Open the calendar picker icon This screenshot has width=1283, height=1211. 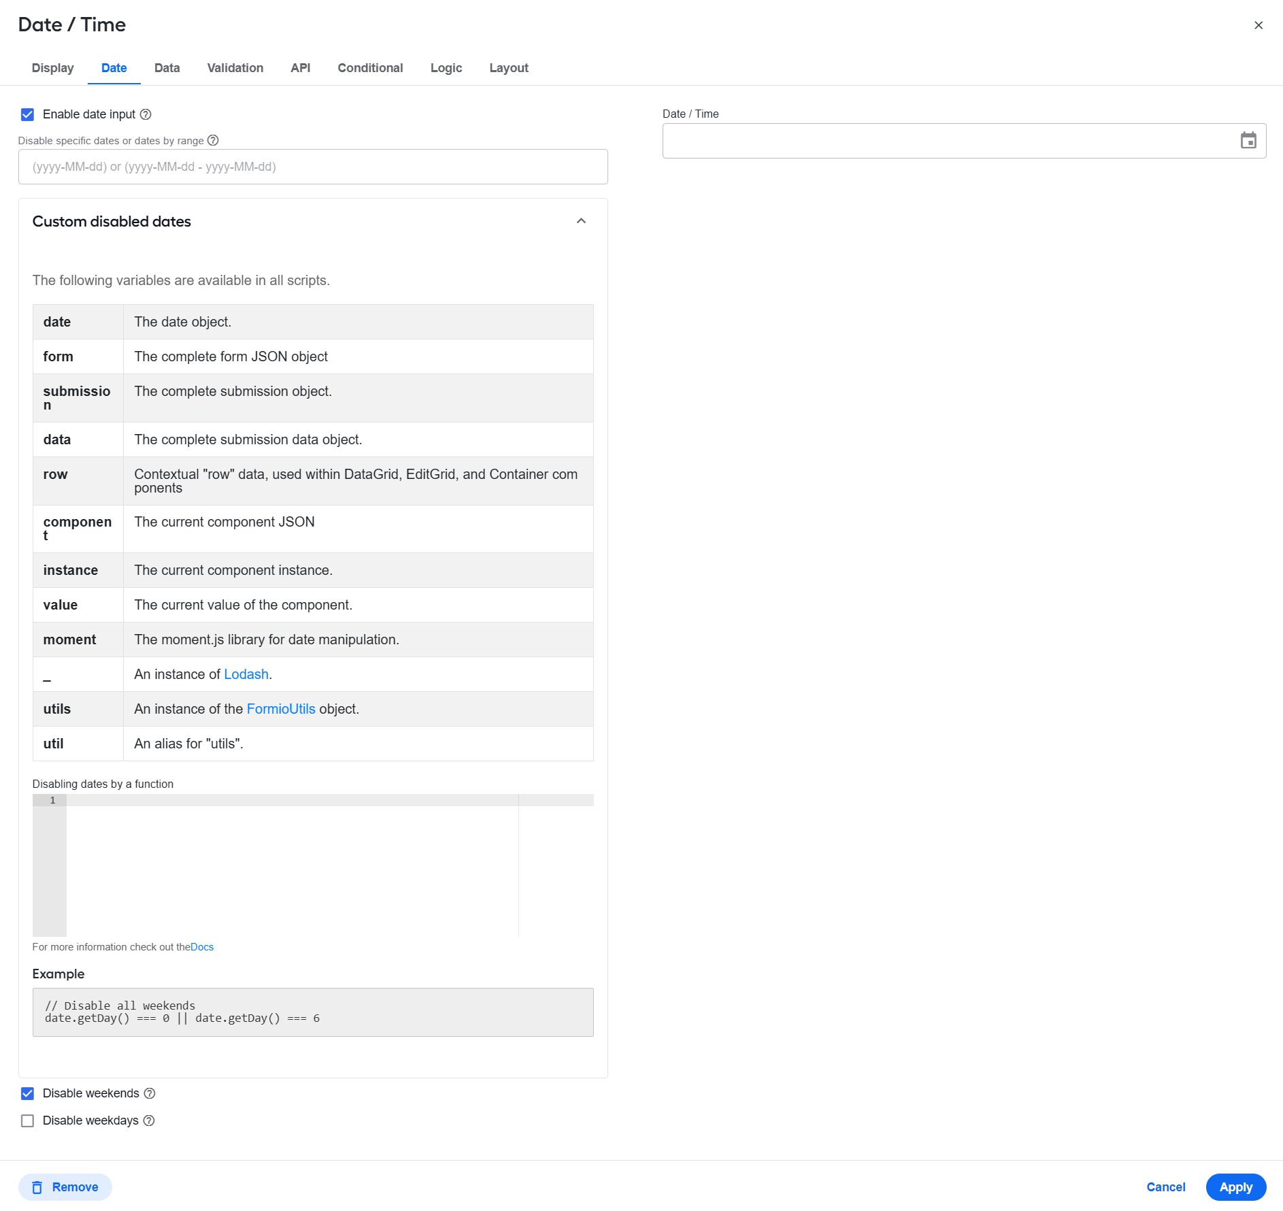pyautogui.click(x=1248, y=141)
